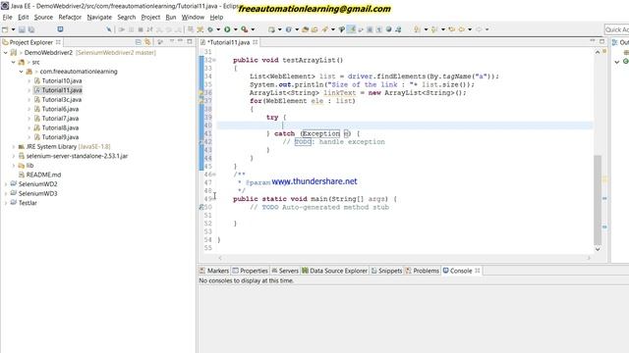Click the Open Type icon in toolbar
Screen dimensions: 629x353
coord(306,29)
